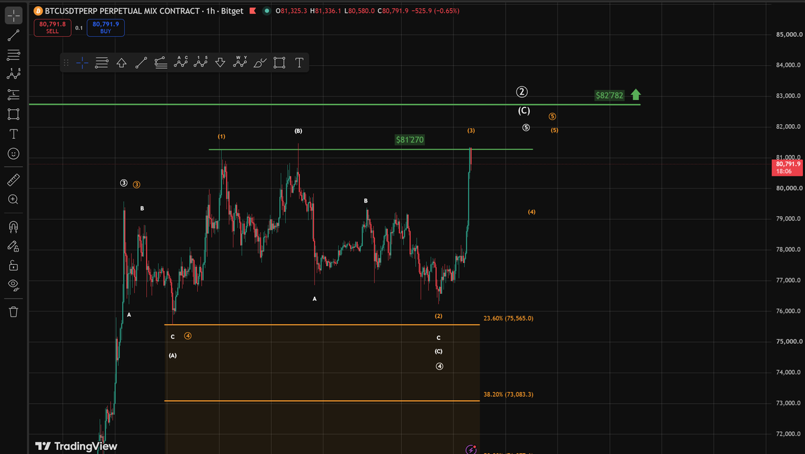Click the $82'782 price label
The height and width of the screenshot is (454, 805).
[x=610, y=95]
